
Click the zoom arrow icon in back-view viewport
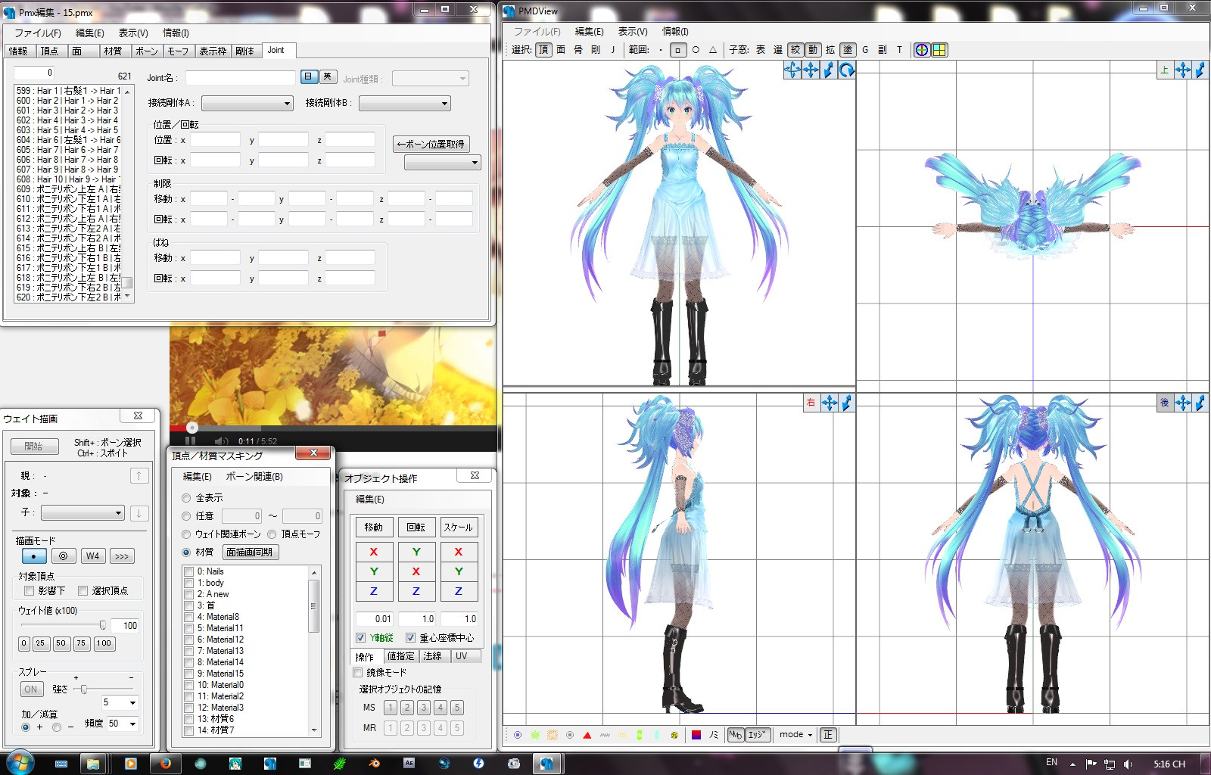click(1200, 403)
